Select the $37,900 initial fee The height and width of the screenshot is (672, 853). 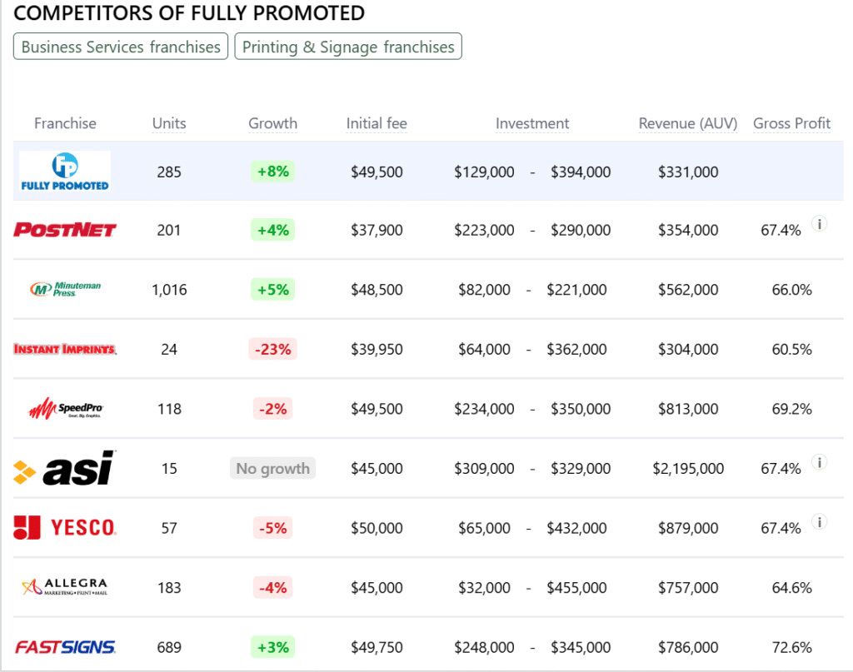click(377, 231)
